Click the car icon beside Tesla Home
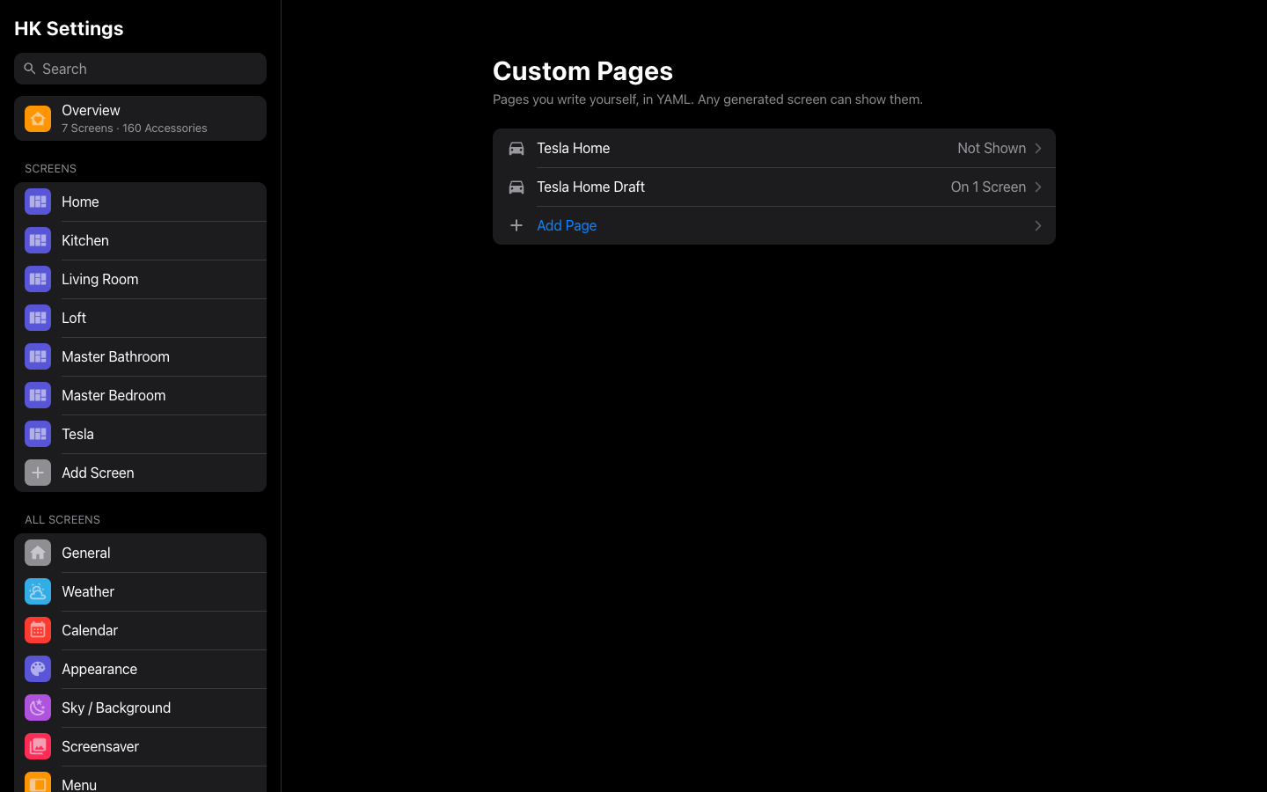Screen dimensions: 1267x792 pyautogui.click(x=516, y=148)
